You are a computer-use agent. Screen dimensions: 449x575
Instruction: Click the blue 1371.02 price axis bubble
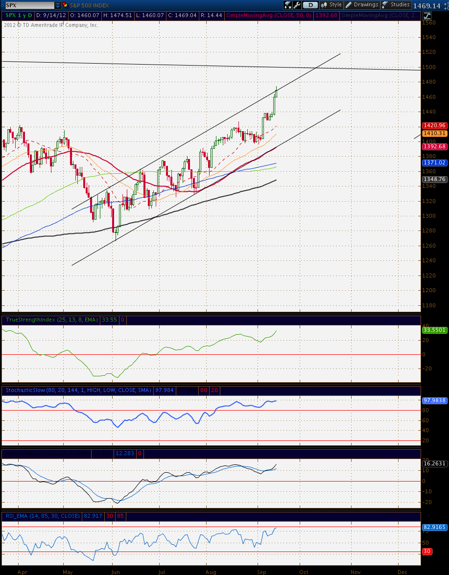coord(435,162)
